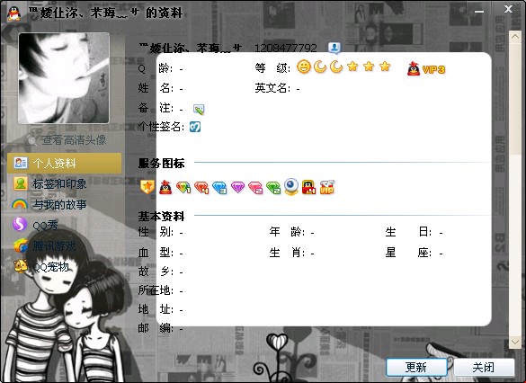Minimize the profile window
Image resolution: width=526 pixels, height=383 pixels.
(479, 11)
